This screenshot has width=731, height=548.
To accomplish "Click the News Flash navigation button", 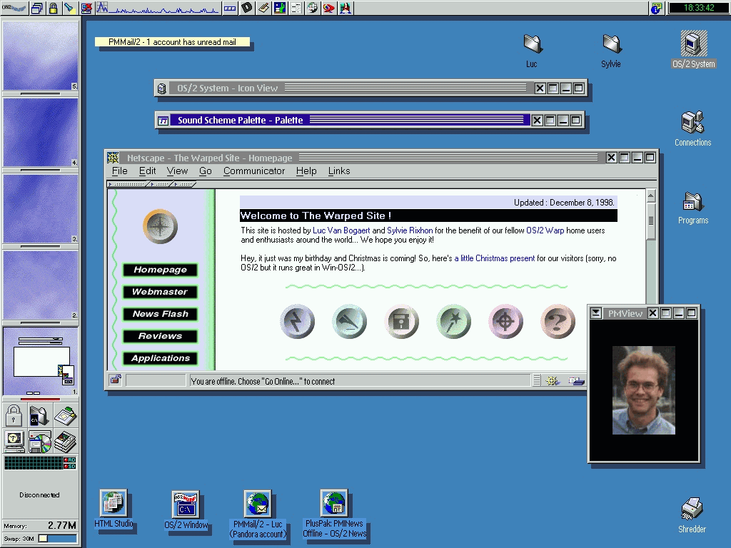I will (x=160, y=314).
